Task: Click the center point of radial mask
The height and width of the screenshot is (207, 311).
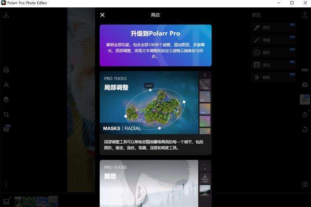Action: 155,109
